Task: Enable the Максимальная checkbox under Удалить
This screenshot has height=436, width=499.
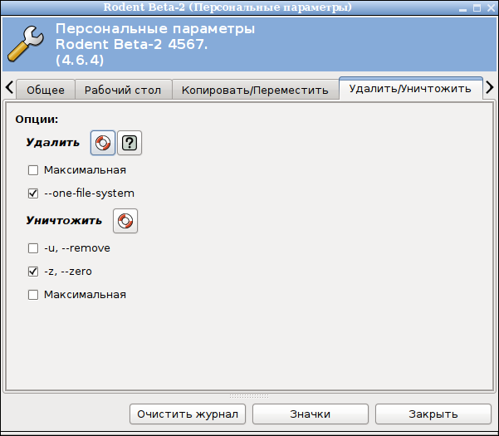Action: [33, 170]
